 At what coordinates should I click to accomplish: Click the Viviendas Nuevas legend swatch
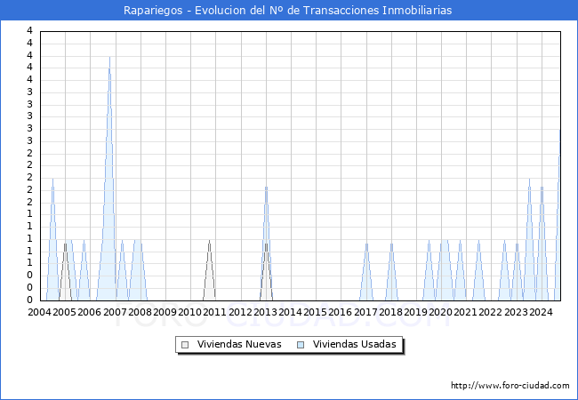coord(185,345)
